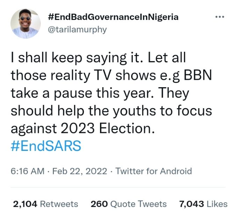Click the 6:16 AM timestamp

coord(28,171)
